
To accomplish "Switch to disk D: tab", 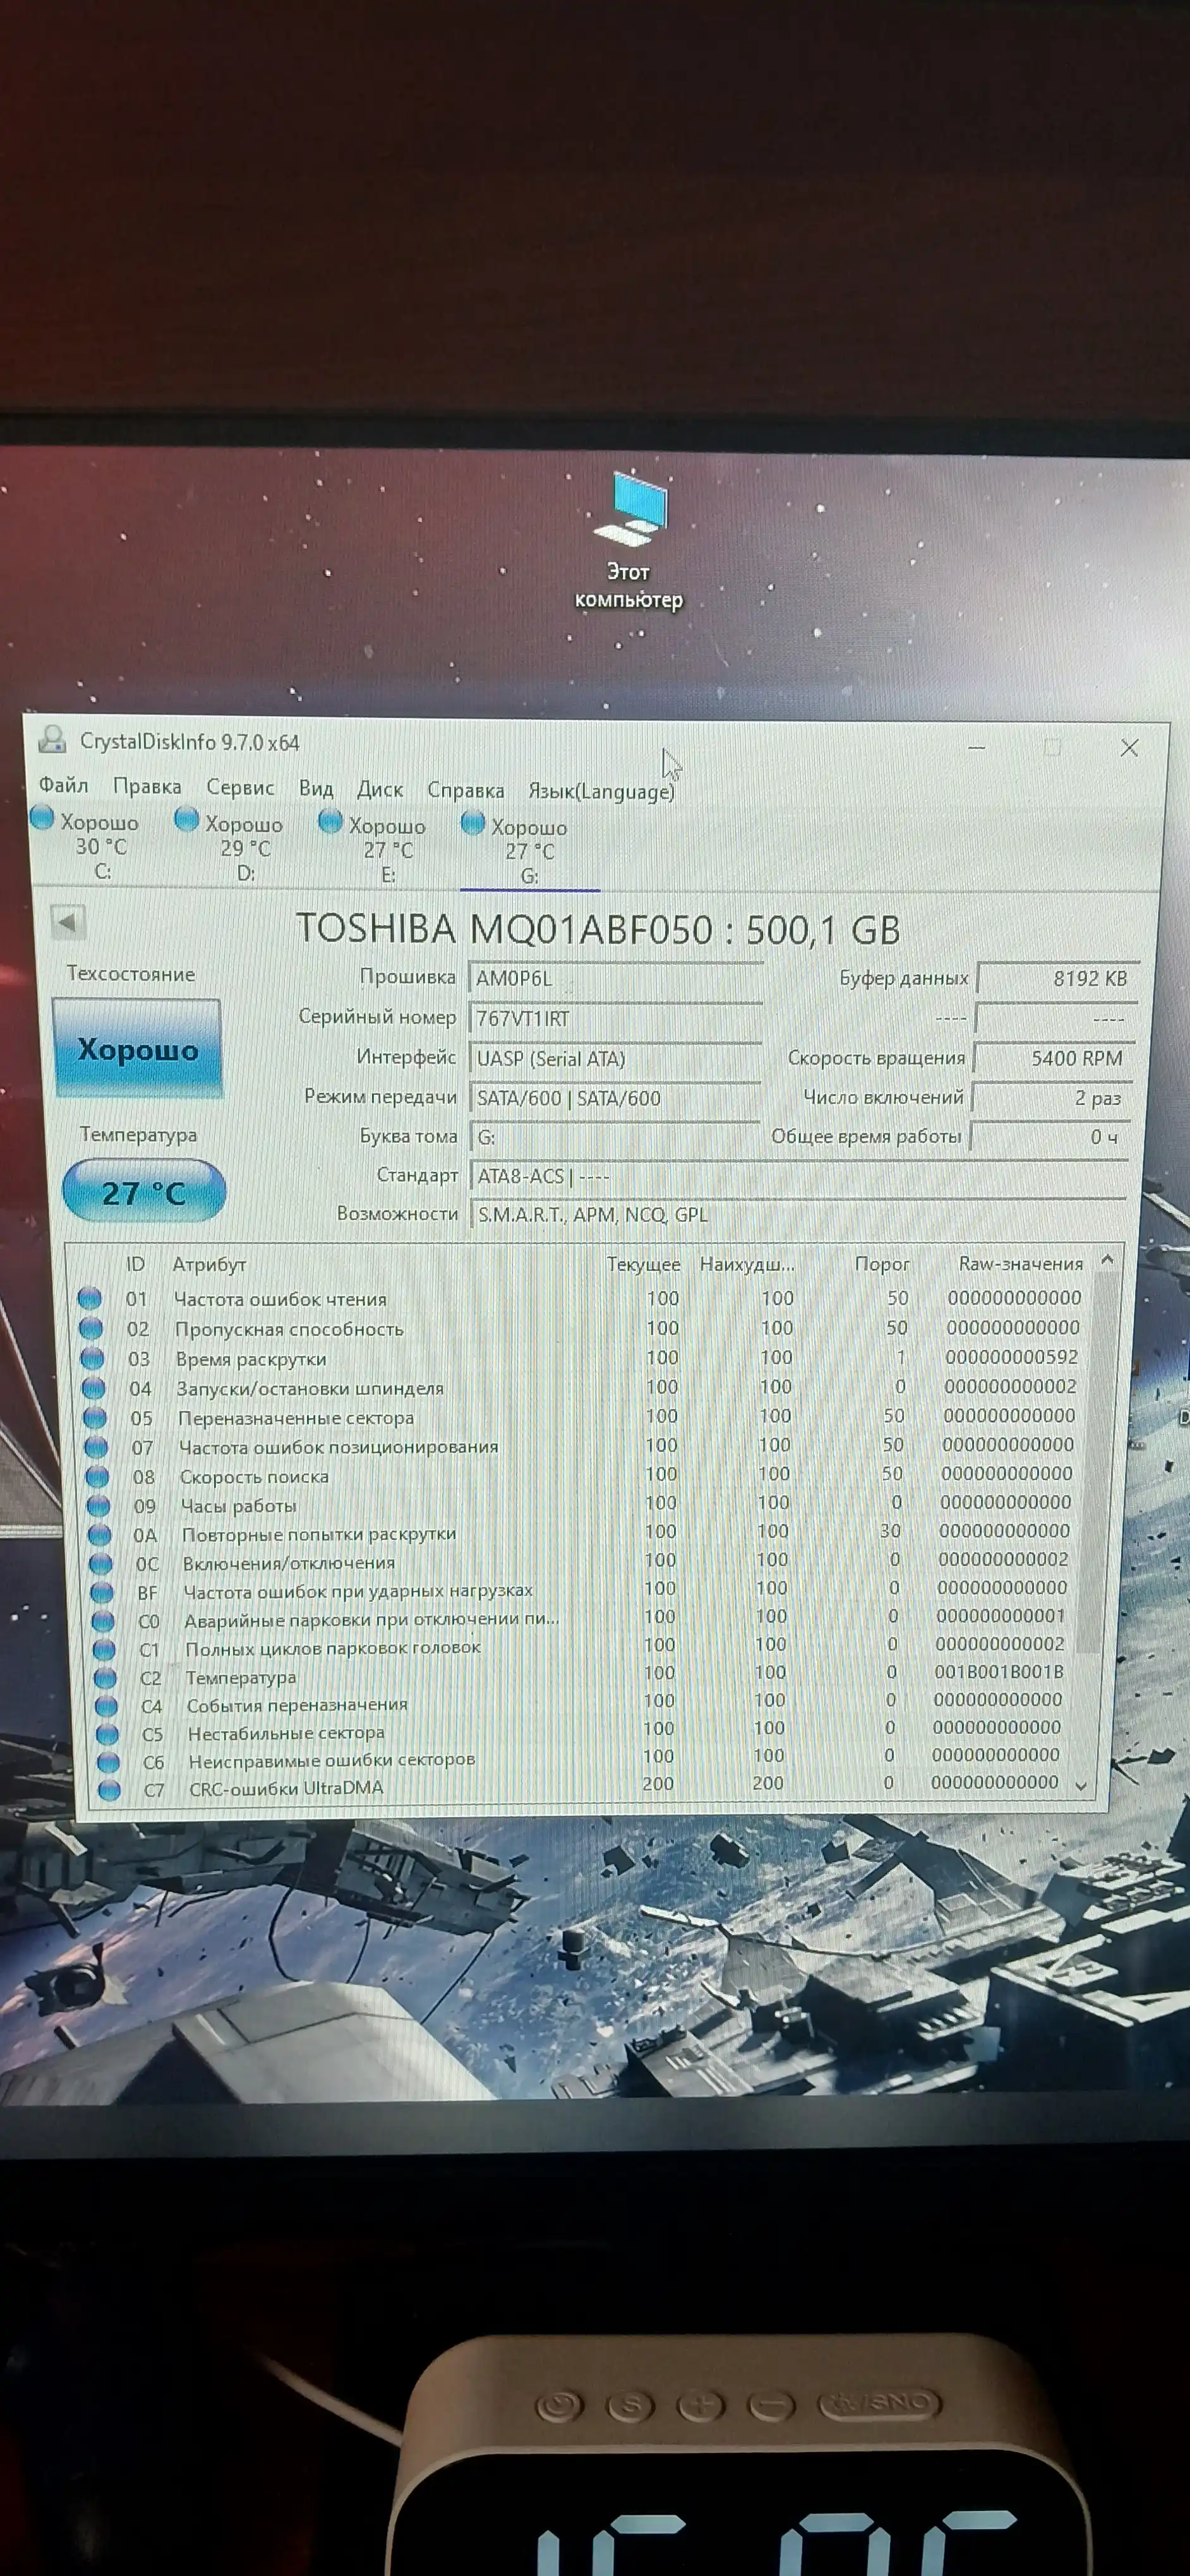I will pyautogui.click(x=231, y=847).
